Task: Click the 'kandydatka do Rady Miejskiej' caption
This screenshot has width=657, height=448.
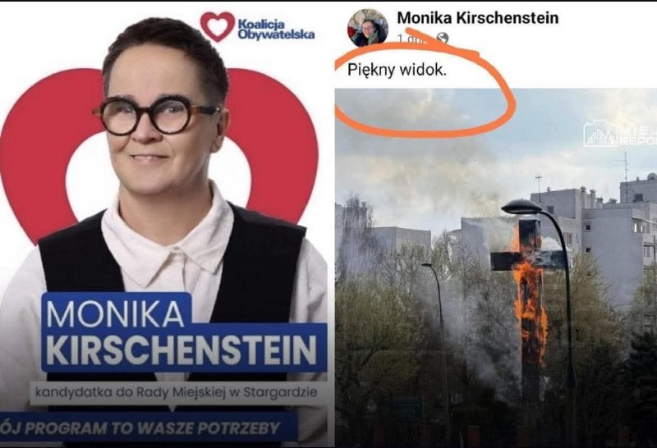Action: [176, 393]
